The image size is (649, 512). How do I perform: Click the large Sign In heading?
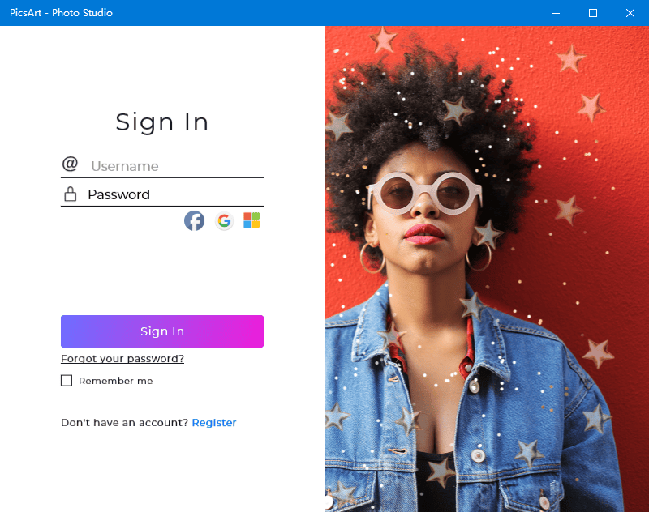161,122
